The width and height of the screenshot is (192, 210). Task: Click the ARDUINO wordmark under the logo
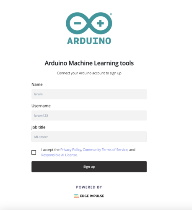point(89,41)
